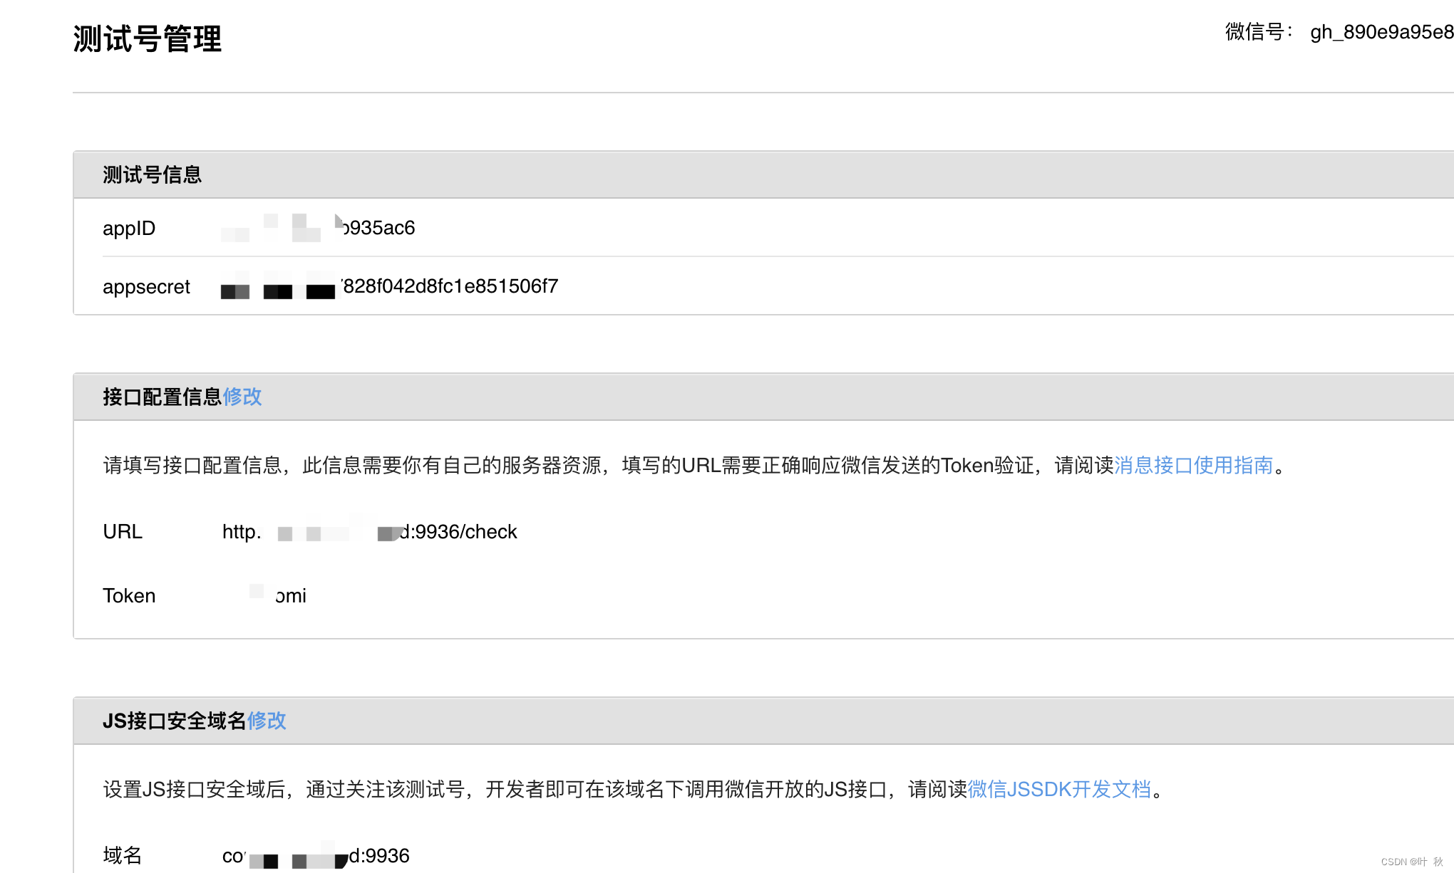Click the 测试号信息 section header
Screen dimensions: 1454x873
pyautogui.click(x=150, y=173)
